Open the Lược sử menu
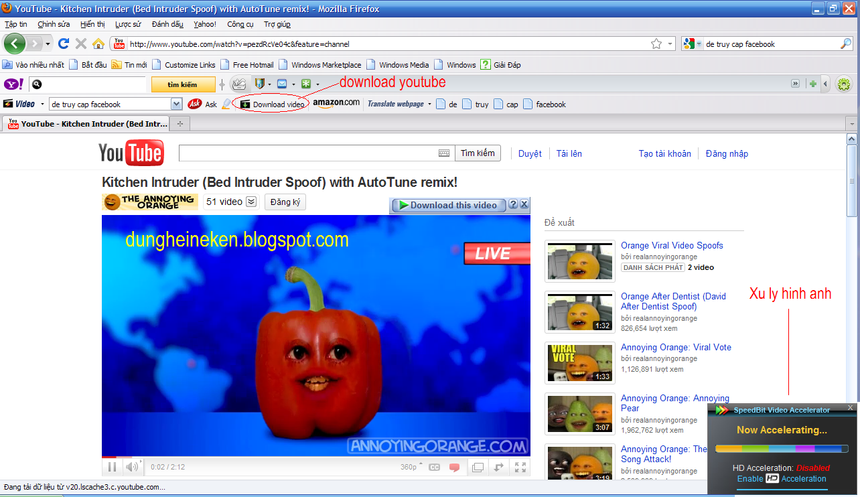This screenshot has width=860, height=497. (128, 24)
